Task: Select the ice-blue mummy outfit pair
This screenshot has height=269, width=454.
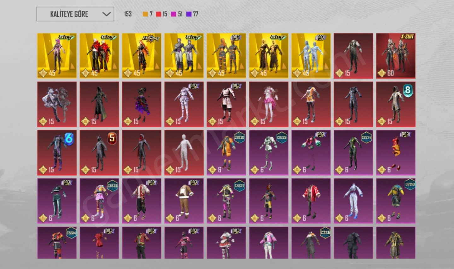Action: tap(311, 56)
